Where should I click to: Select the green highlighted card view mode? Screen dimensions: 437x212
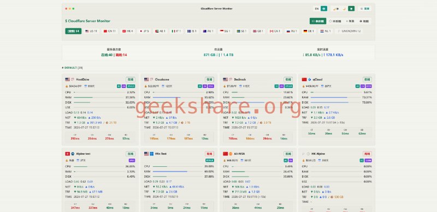(x=318, y=21)
